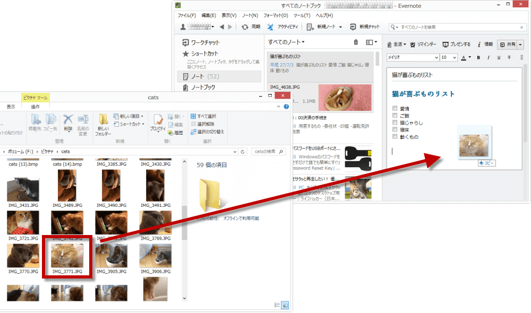
Task: Open the 編集(E) menu in Evernote
Action: pos(209,15)
